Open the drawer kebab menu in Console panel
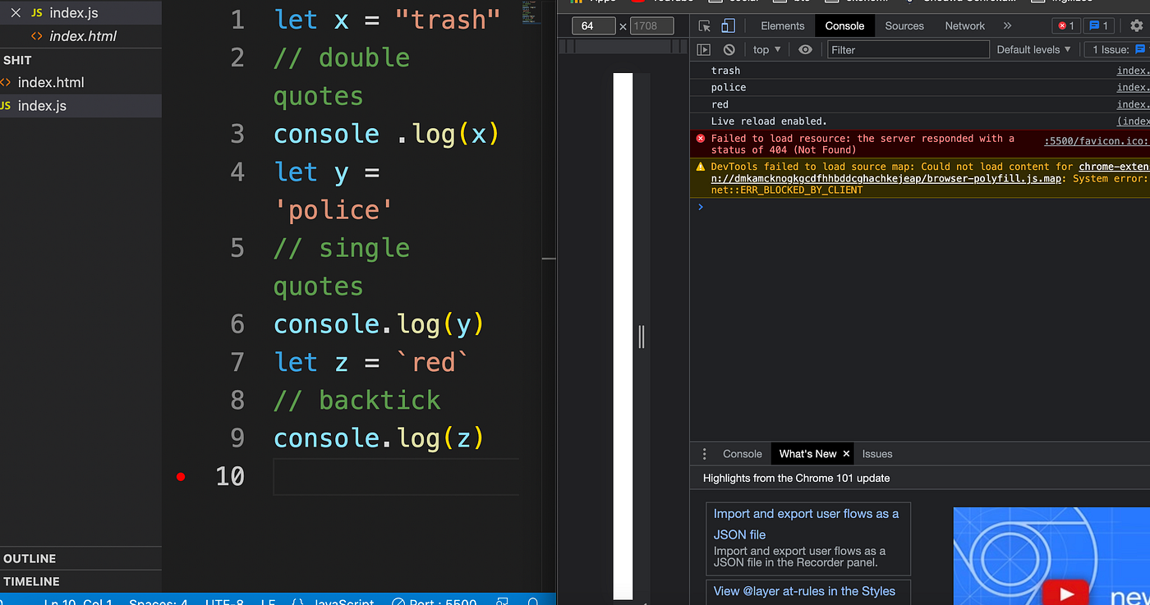Image resolution: width=1150 pixels, height=605 pixels. 704,453
